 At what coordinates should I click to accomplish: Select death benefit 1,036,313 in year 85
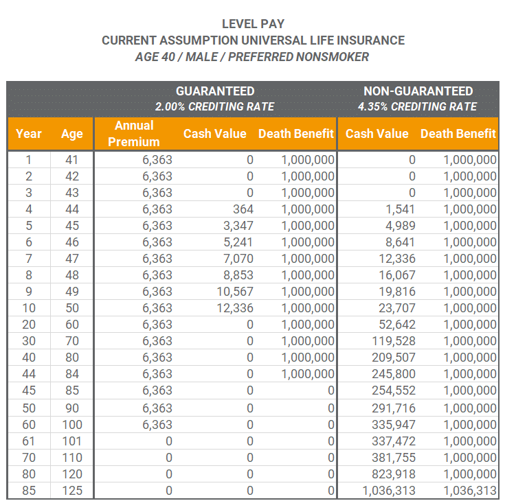(470, 491)
